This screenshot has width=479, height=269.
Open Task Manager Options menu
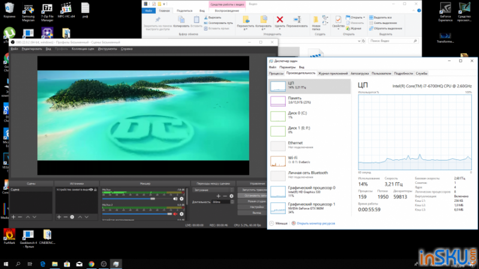287,67
